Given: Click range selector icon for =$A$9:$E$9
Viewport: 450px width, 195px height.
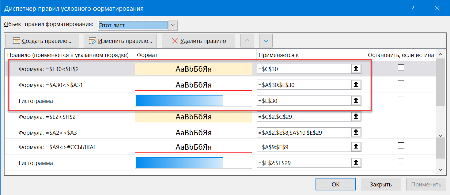Looking at the screenshot, I should coord(356,147).
